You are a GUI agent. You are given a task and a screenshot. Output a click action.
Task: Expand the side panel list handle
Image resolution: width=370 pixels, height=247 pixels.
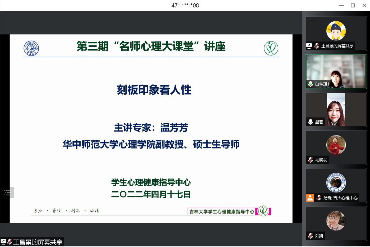pos(7,192)
